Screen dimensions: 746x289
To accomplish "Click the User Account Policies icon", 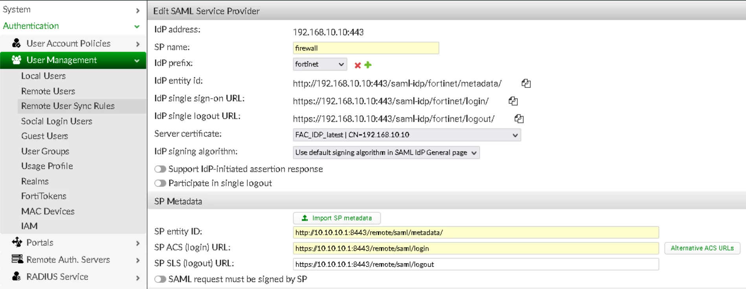I will pyautogui.click(x=17, y=43).
